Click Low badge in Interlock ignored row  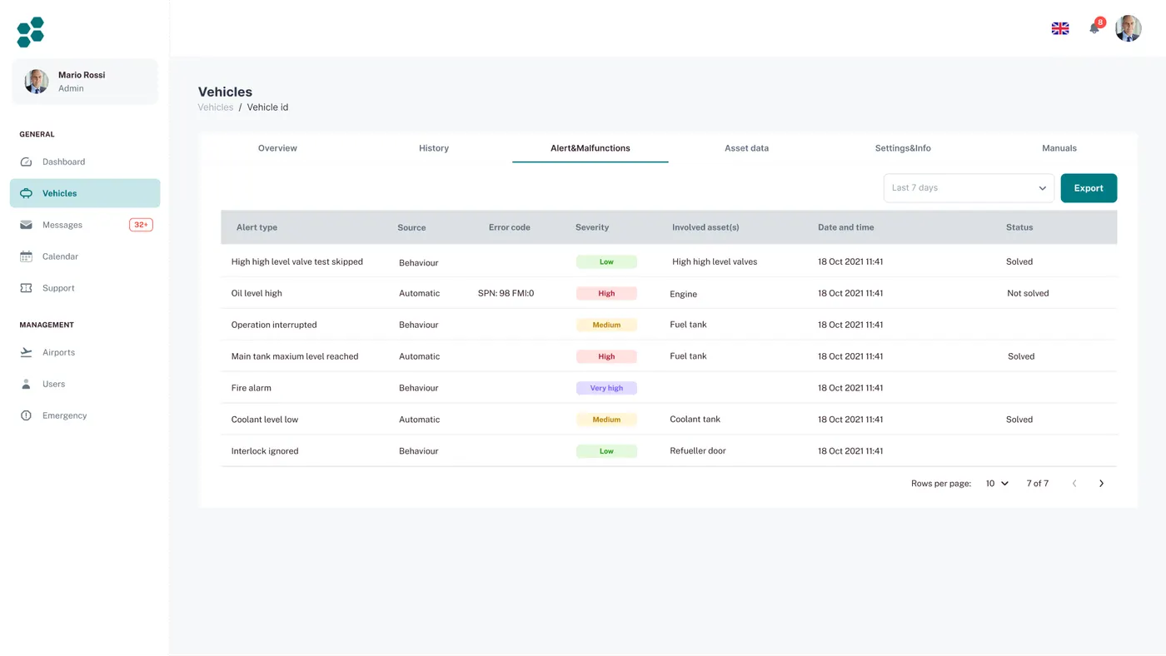coord(606,451)
